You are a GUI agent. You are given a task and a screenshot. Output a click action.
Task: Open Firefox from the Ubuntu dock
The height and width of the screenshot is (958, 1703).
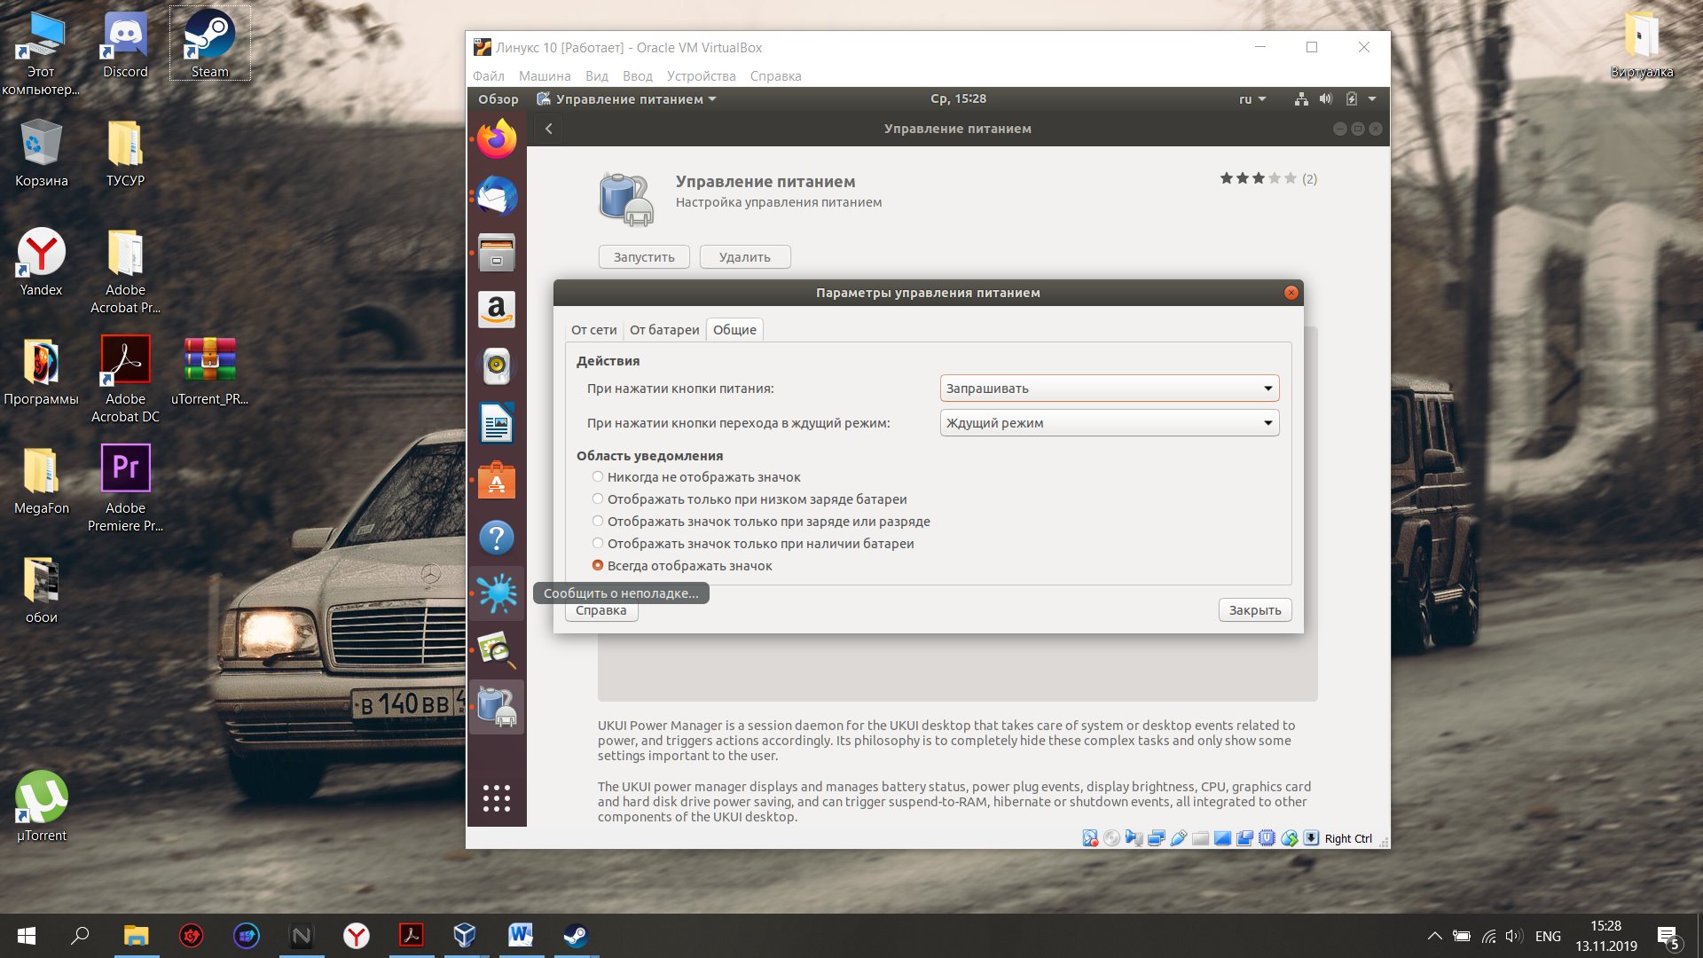click(497, 139)
